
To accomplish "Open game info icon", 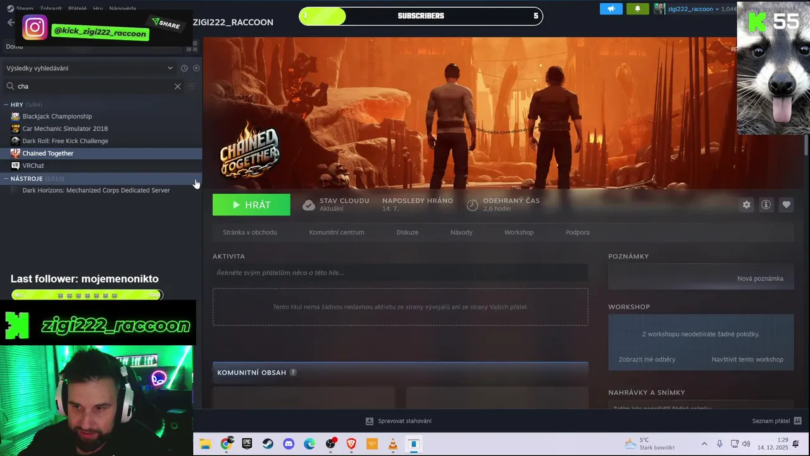I will (766, 205).
